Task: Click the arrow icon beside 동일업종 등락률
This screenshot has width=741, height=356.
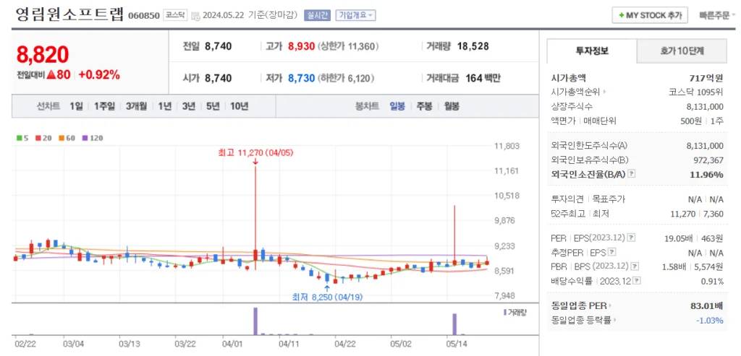Action: coord(616,321)
